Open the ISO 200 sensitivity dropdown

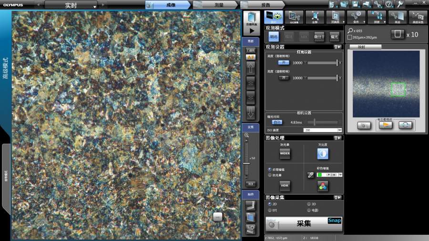click(x=323, y=130)
